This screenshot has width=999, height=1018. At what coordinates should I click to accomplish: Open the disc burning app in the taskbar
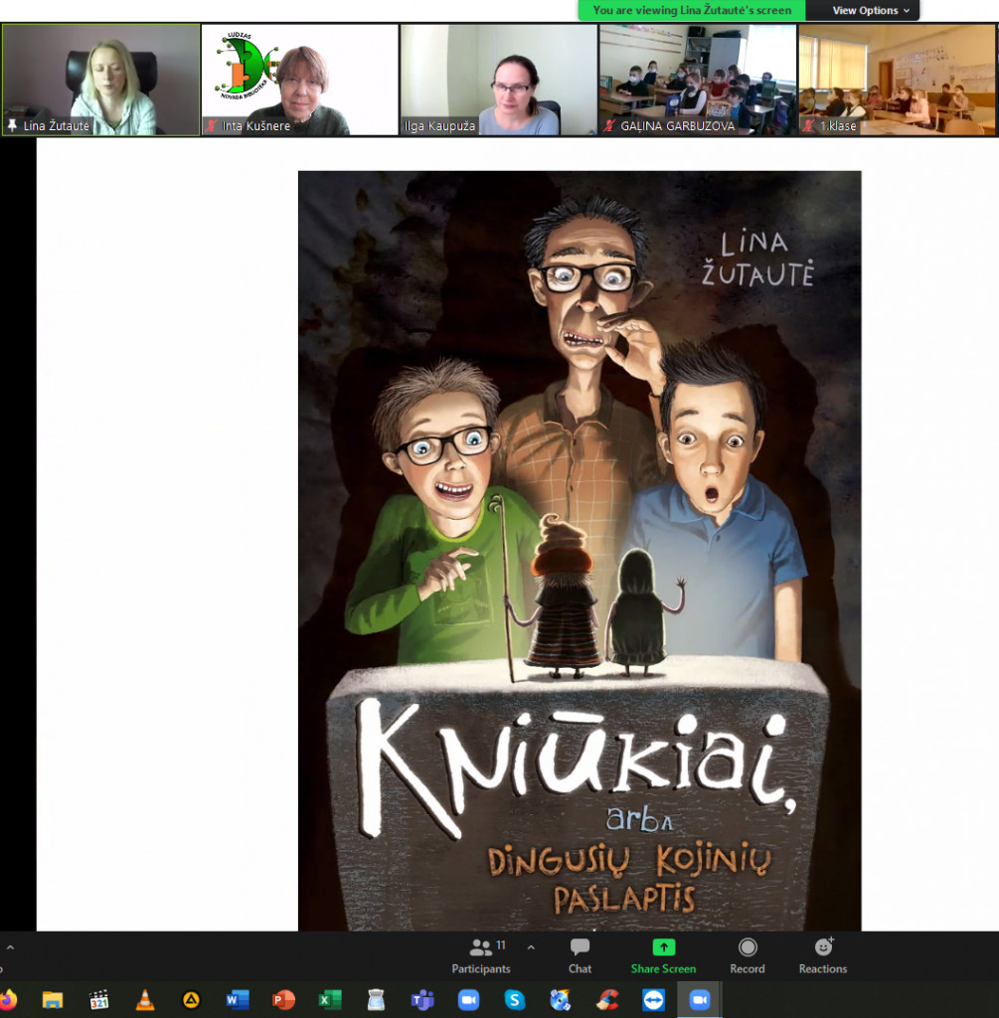(x=561, y=1000)
